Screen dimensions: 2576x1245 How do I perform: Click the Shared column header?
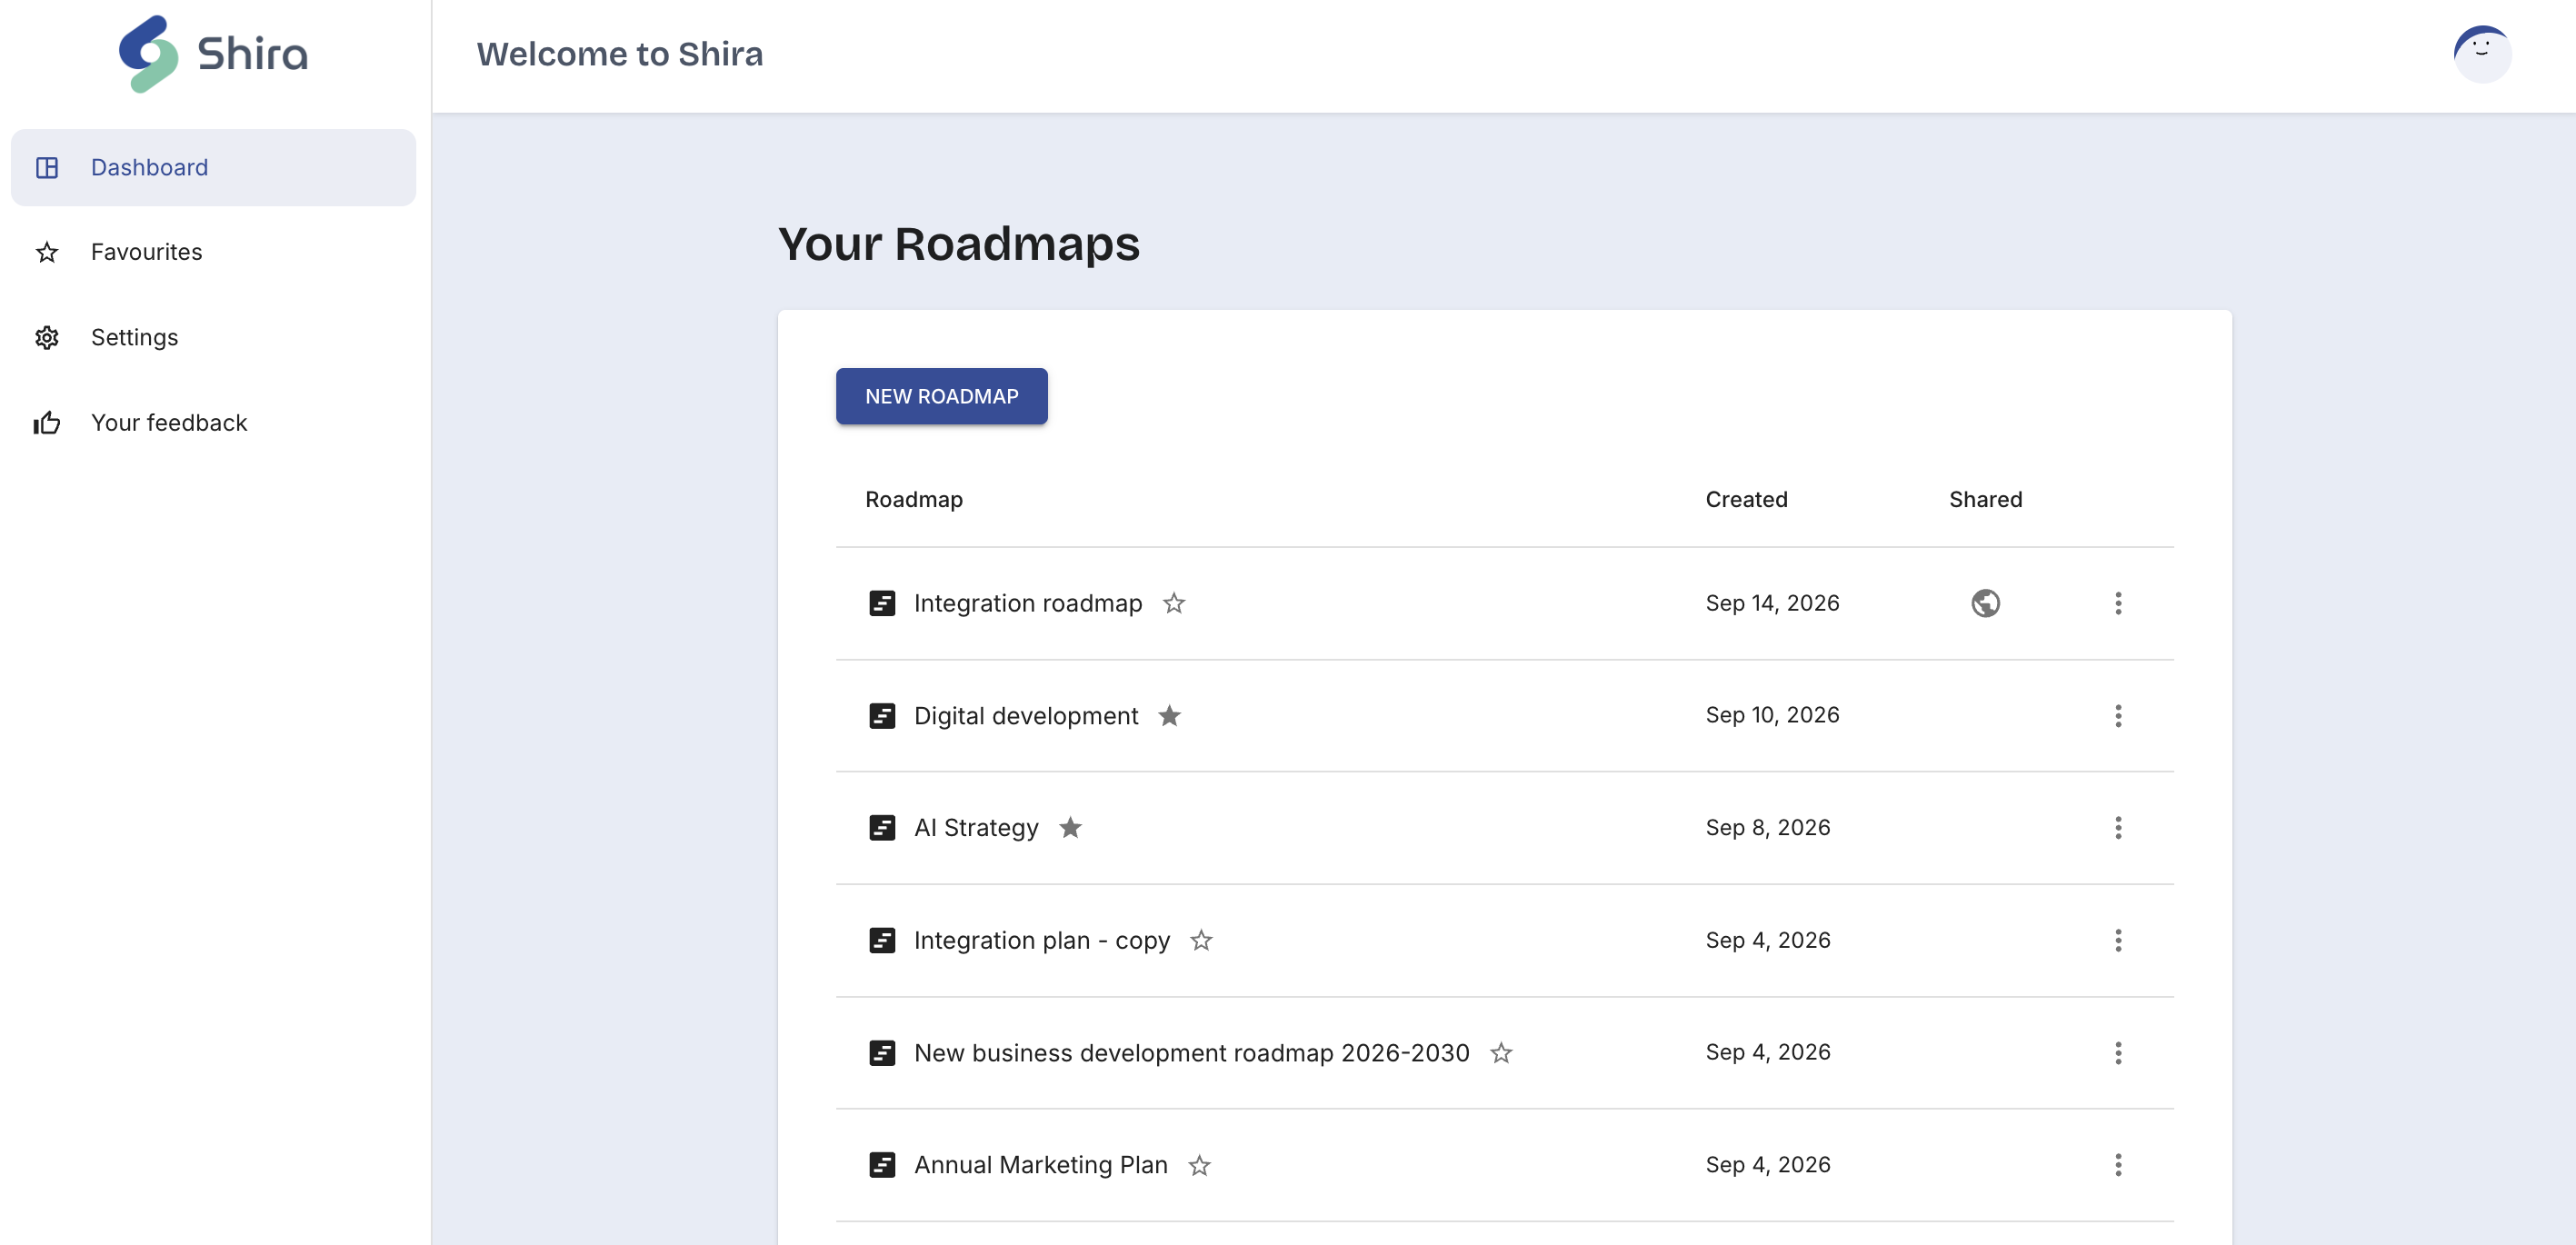(1985, 499)
